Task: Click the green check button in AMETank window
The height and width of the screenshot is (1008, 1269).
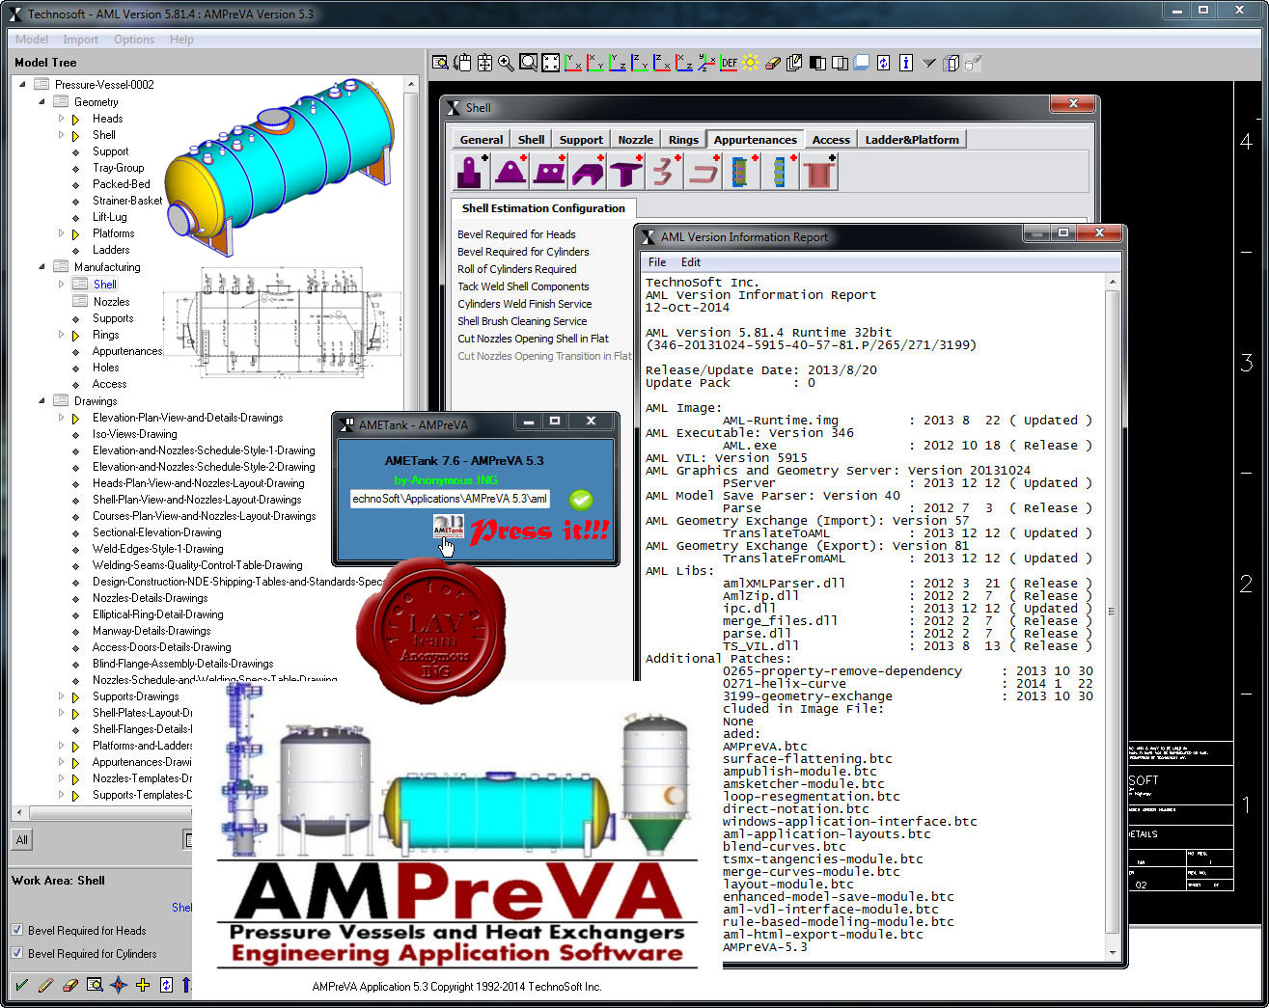Action: pos(581,500)
